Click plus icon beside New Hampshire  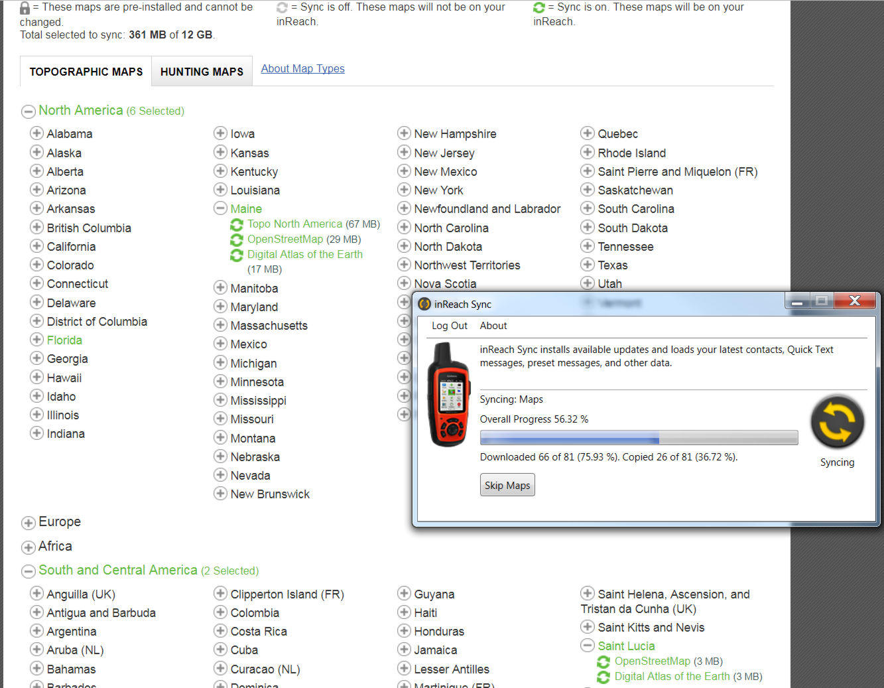(404, 133)
